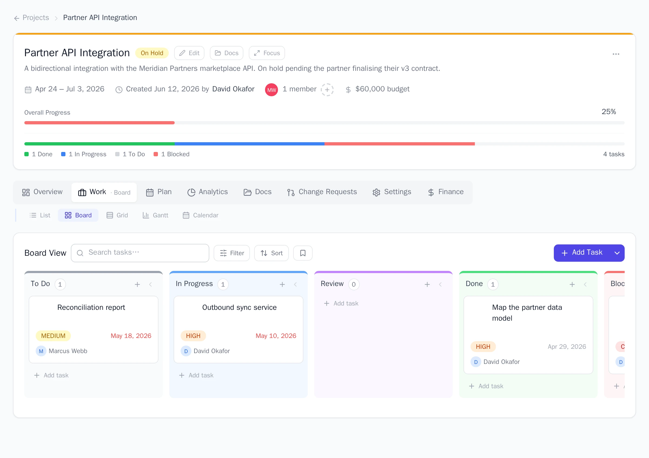Expand the Add Task dropdown arrow

[617, 253]
